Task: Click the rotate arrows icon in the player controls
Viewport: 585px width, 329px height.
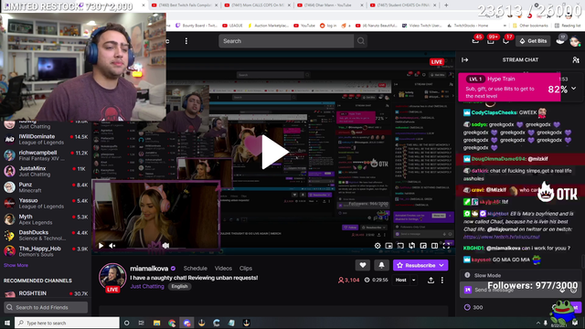Action: click(412, 246)
